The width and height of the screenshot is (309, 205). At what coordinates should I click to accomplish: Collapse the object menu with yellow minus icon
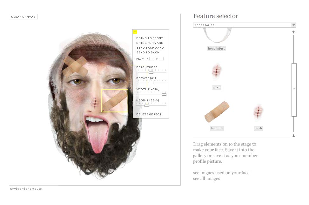click(x=135, y=32)
